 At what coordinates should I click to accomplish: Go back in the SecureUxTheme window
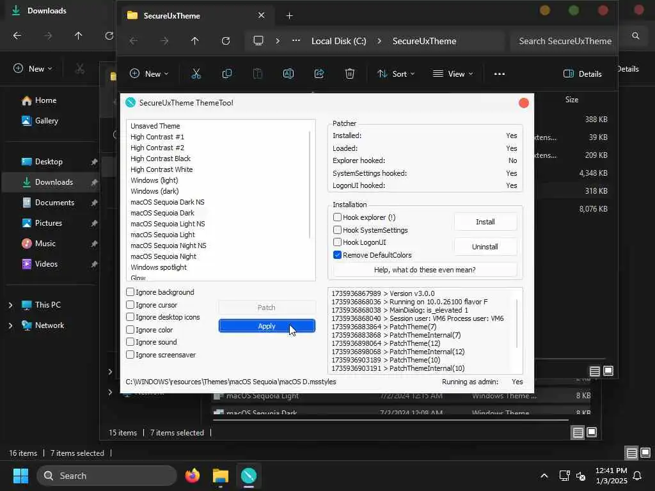[x=134, y=41]
